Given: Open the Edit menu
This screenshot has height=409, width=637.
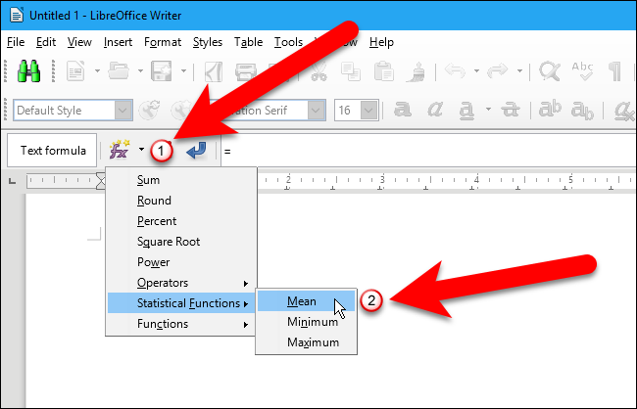Looking at the screenshot, I should pyautogui.click(x=46, y=42).
